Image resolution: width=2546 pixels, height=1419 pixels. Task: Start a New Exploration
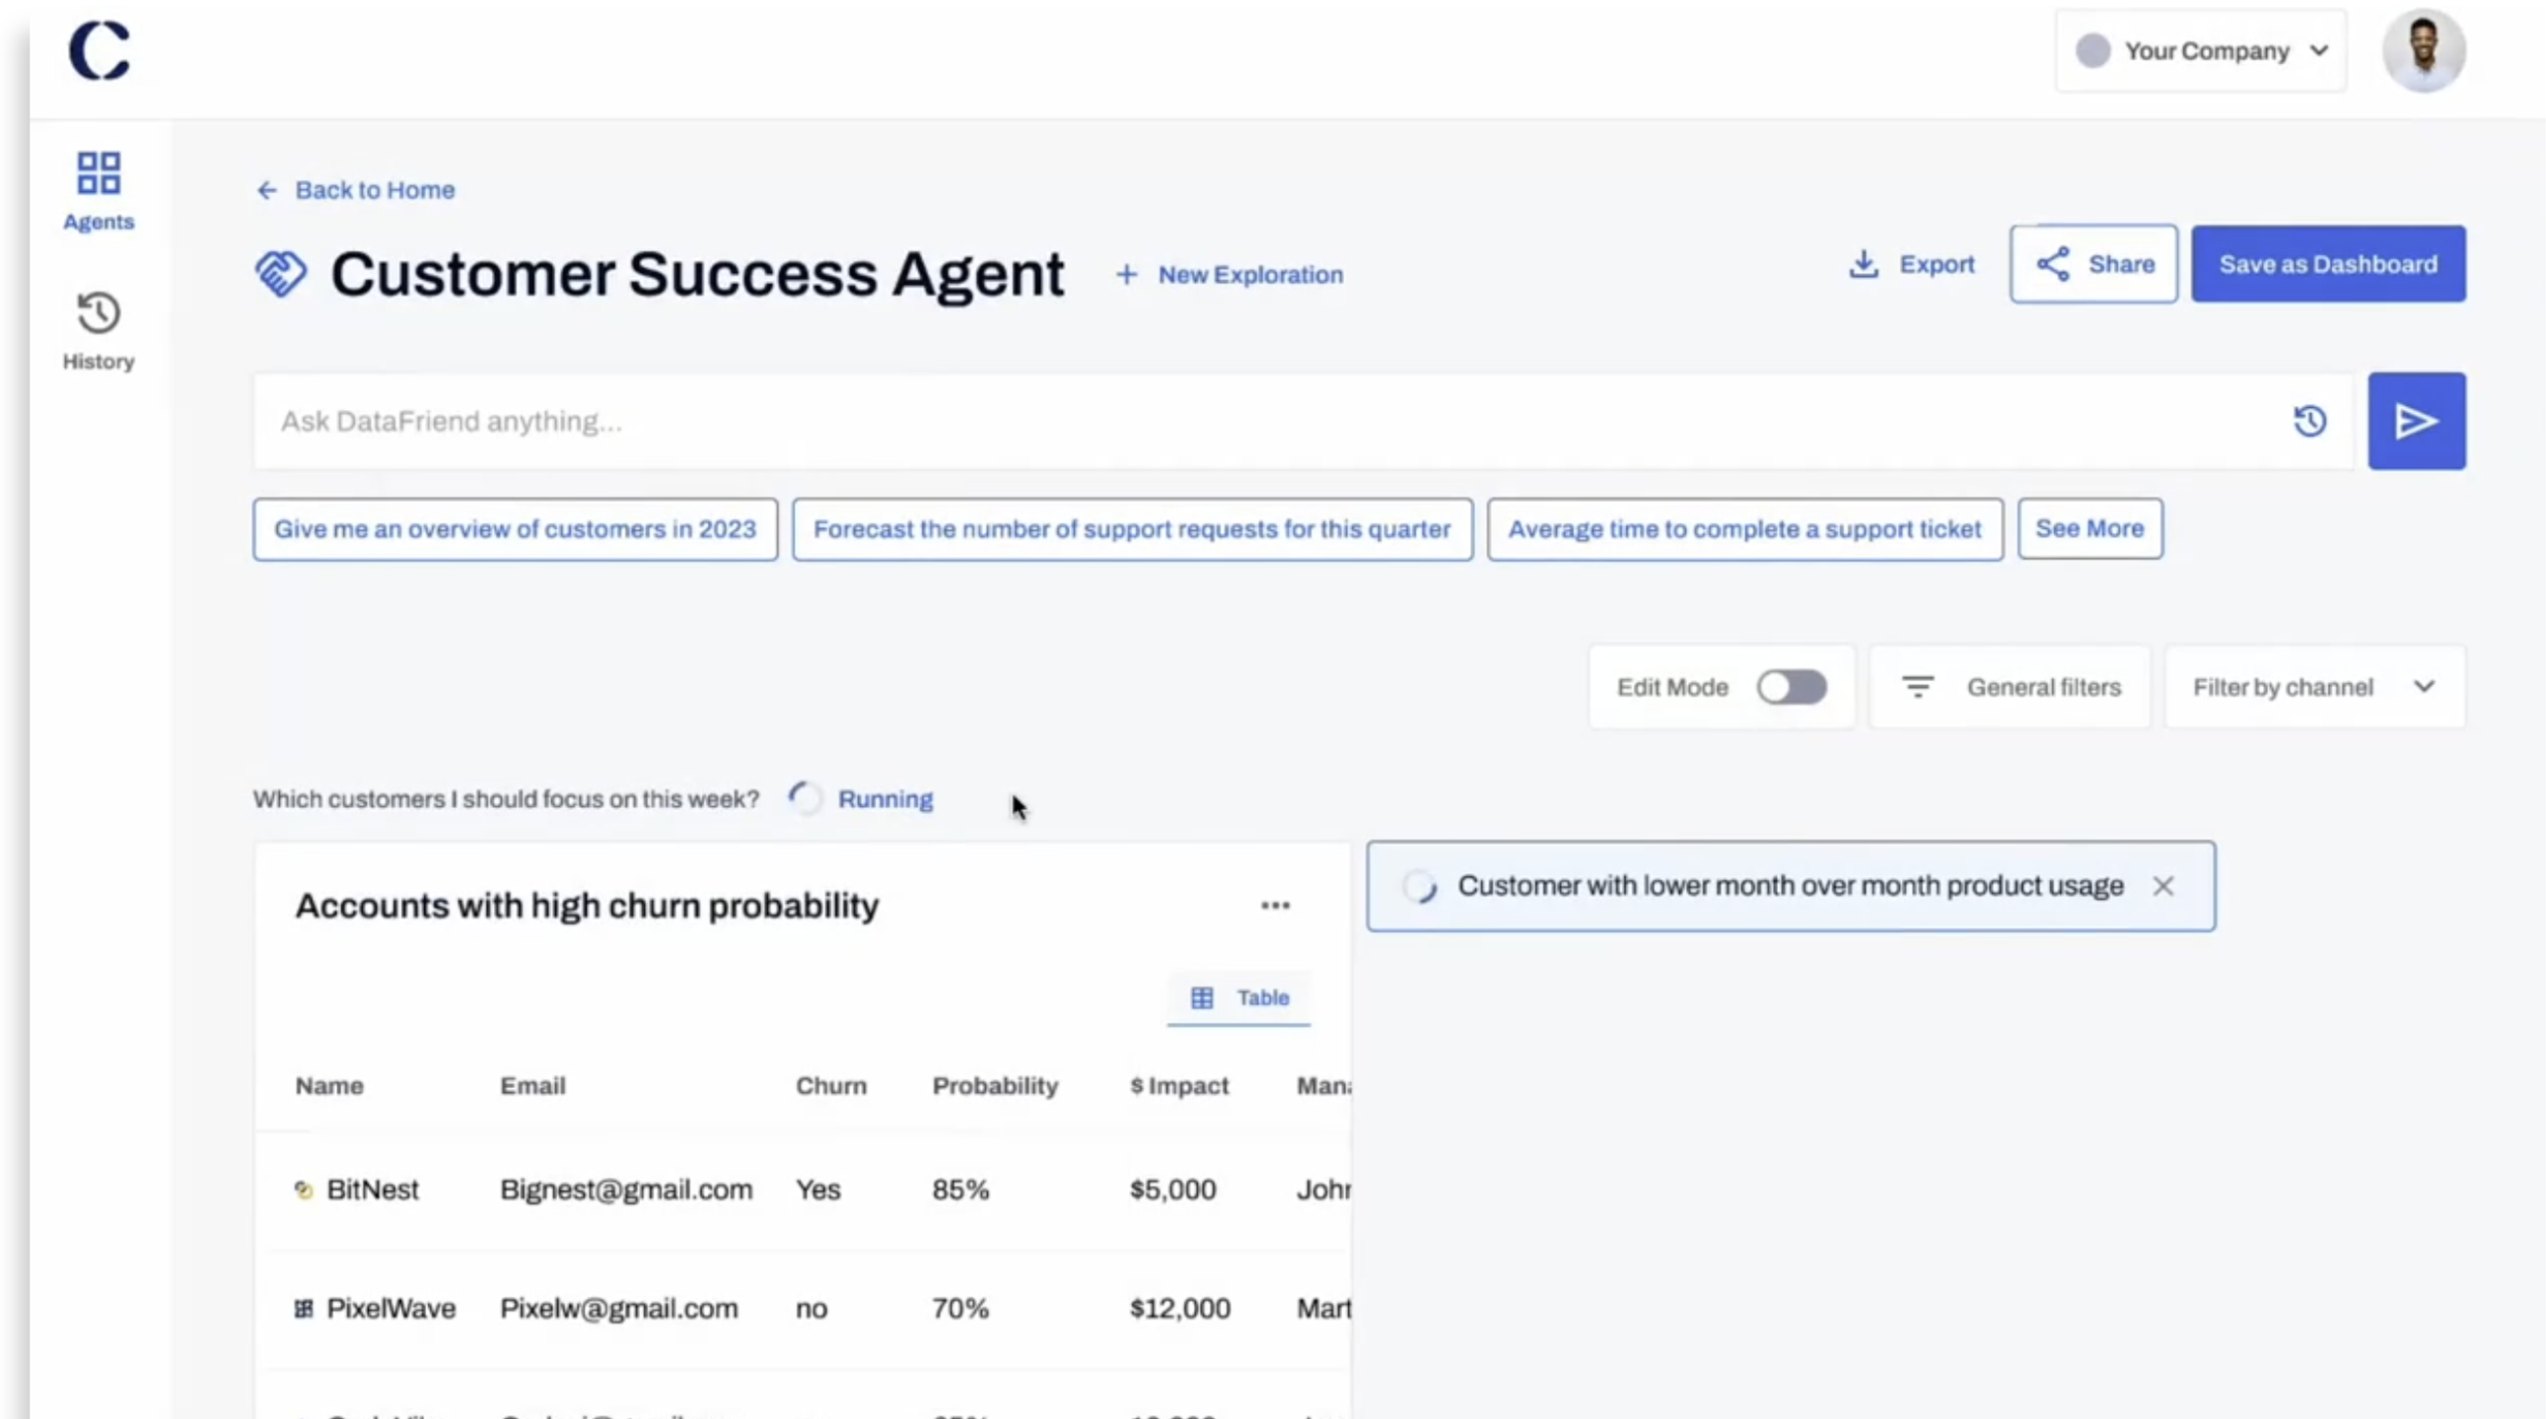coord(1231,275)
